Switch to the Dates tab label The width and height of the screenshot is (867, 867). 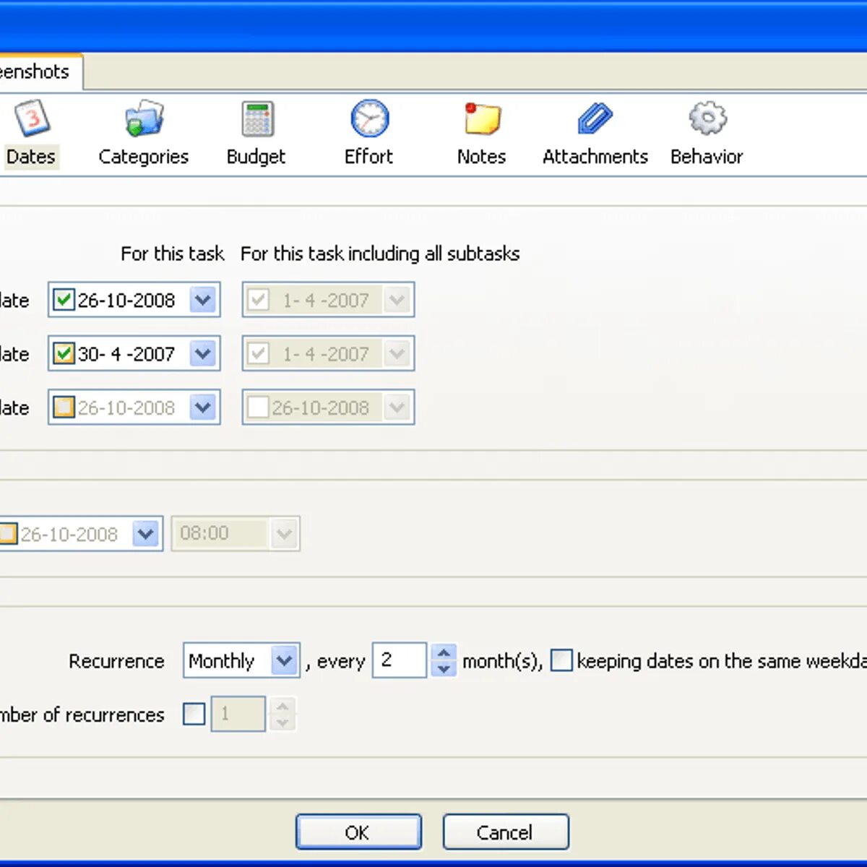click(31, 157)
